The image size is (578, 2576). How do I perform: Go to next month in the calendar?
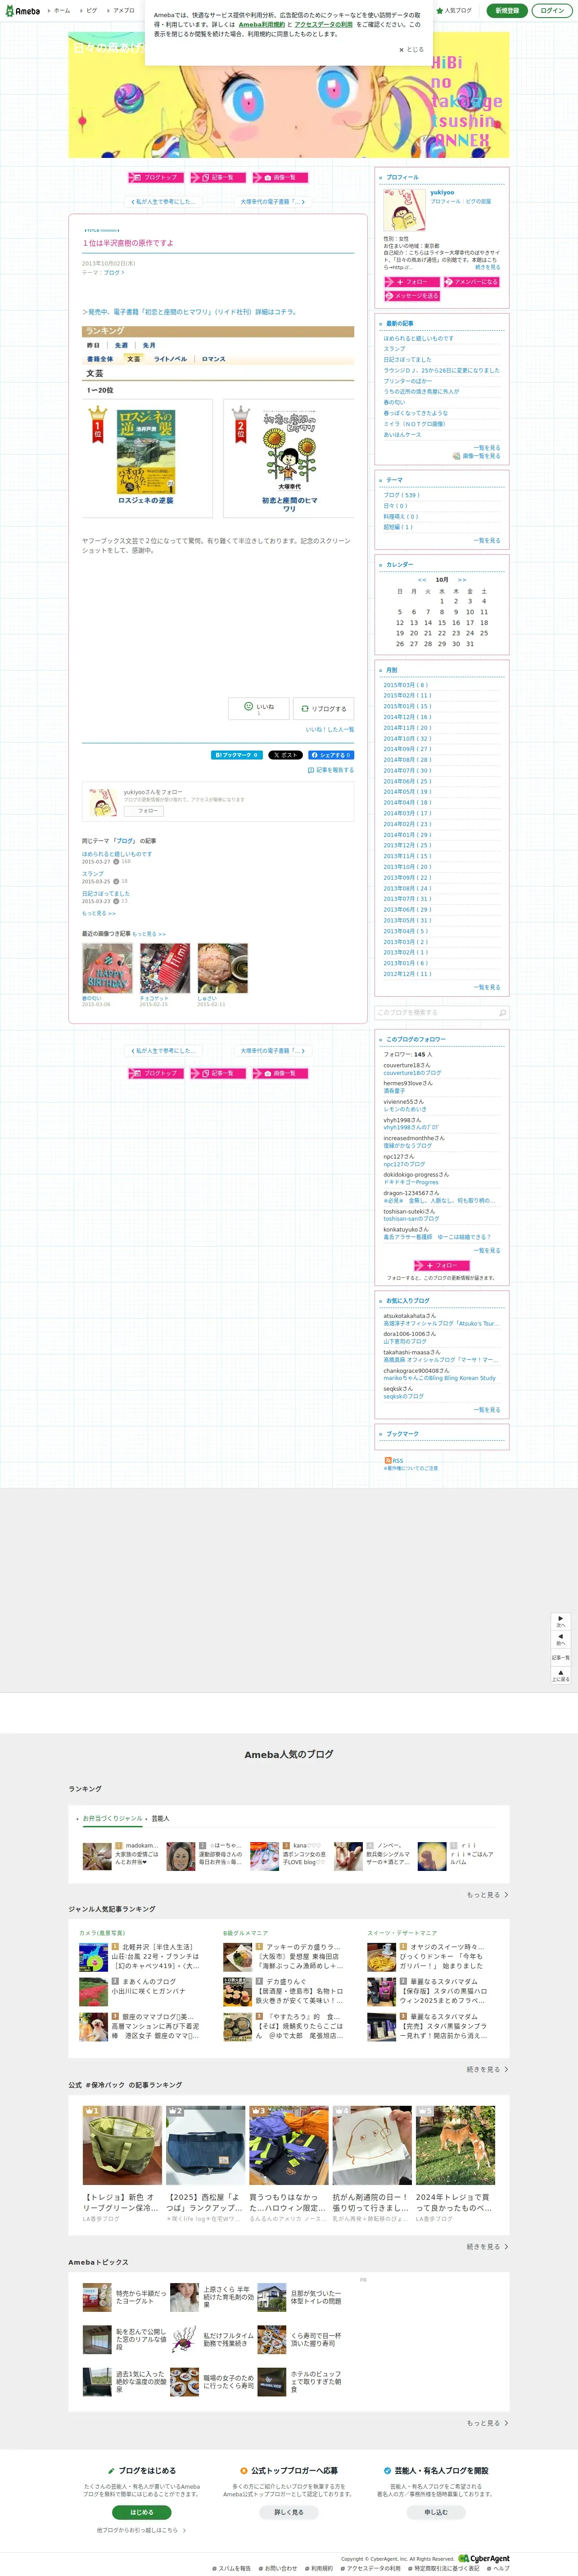[462, 580]
